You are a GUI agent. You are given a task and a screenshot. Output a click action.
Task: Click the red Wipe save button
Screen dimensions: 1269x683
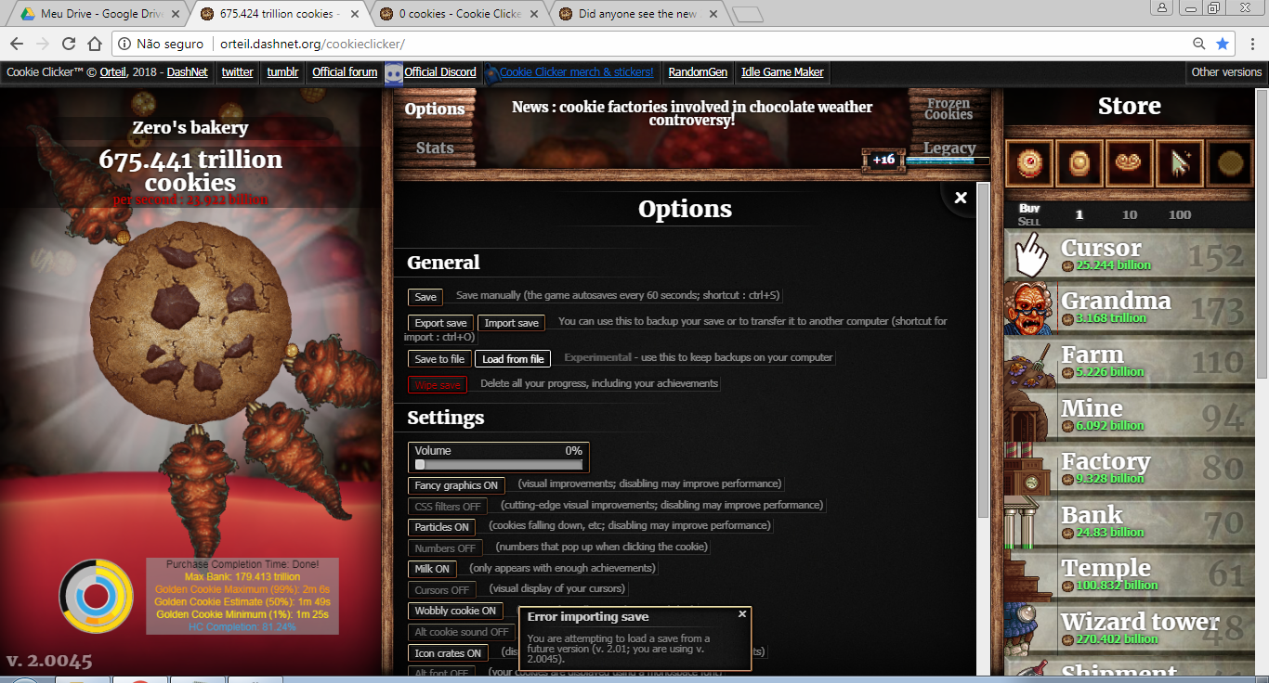437,385
